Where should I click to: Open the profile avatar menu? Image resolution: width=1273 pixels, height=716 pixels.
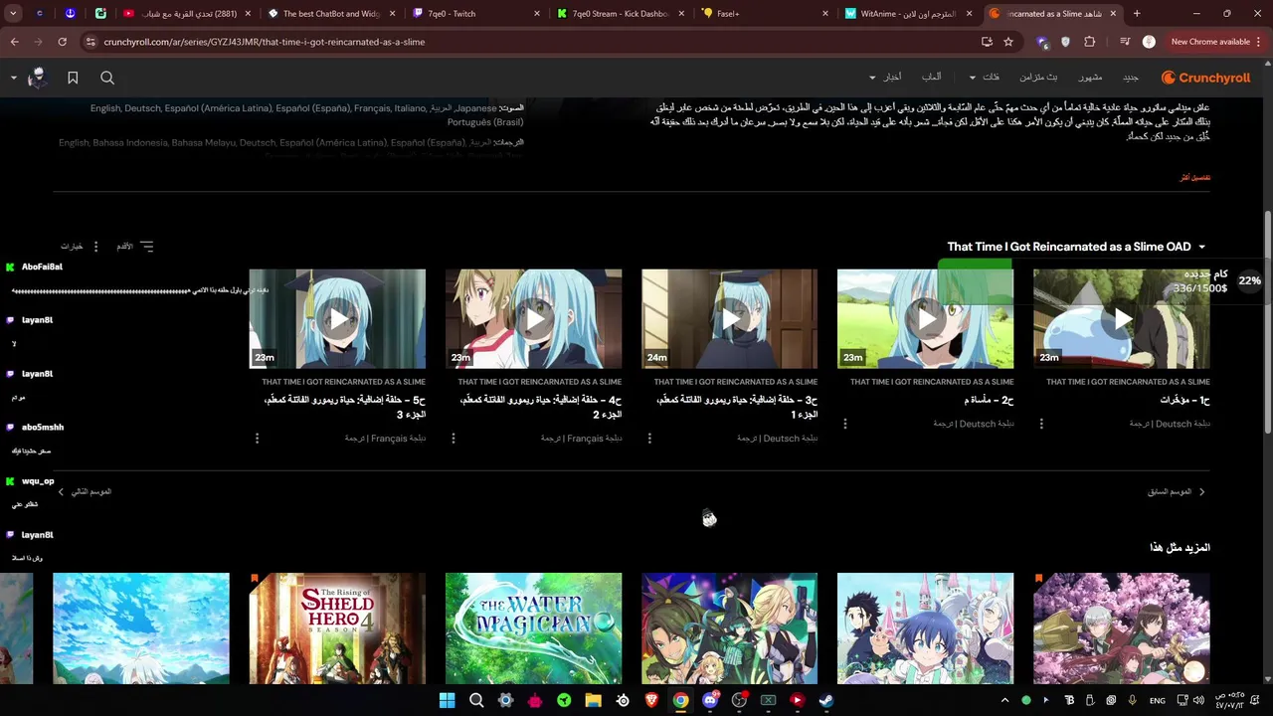click(37, 78)
